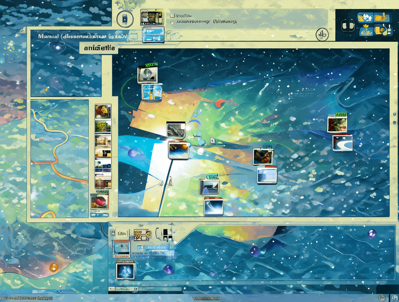Select the yellow patterned icon in the bottom panel toolbar
The height and width of the screenshot is (302, 399).
142,235
